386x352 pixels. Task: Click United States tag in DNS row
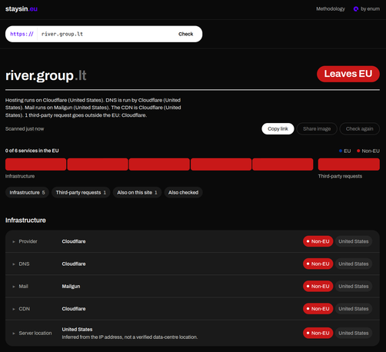[x=354, y=264]
